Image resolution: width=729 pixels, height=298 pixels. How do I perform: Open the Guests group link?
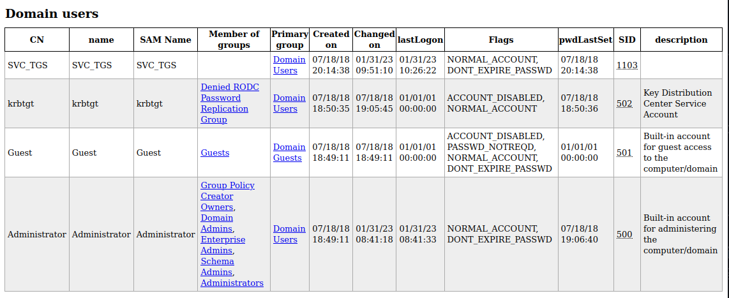click(x=214, y=153)
